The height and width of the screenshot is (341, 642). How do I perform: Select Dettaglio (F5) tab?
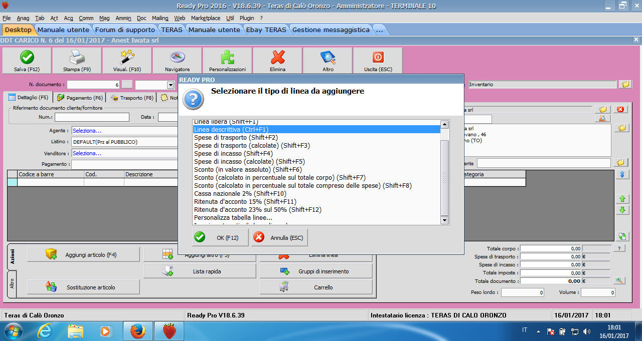click(28, 97)
